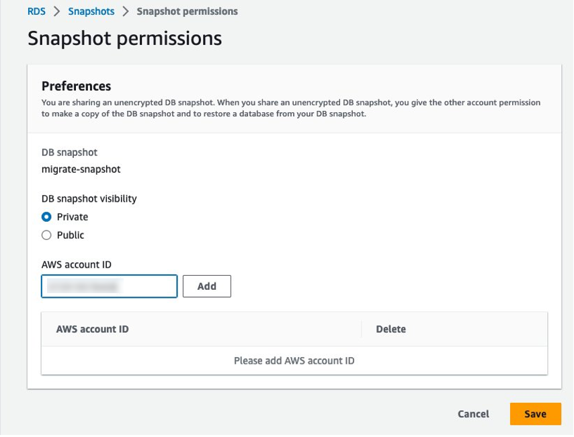Click the Delete column header
Image resolution: width=574 pixels, height=437 pixels.
click(391, 329)
